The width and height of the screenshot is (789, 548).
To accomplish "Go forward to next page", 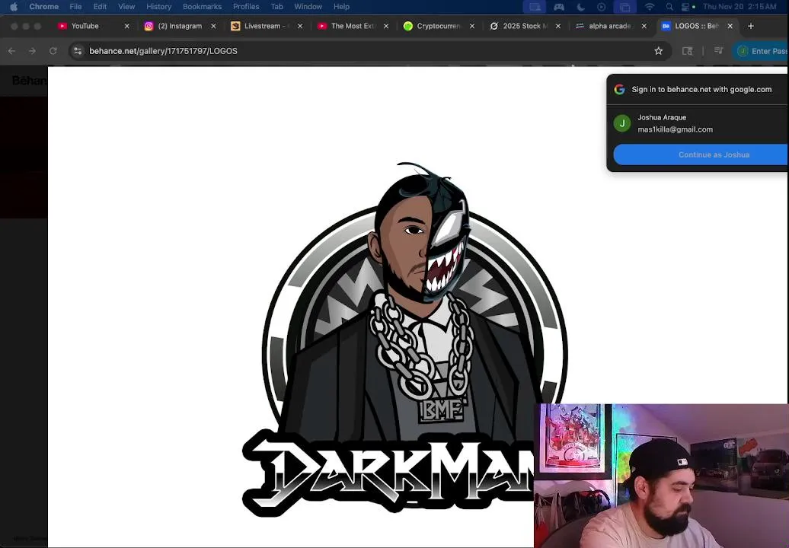I will (x=32, y=51).
